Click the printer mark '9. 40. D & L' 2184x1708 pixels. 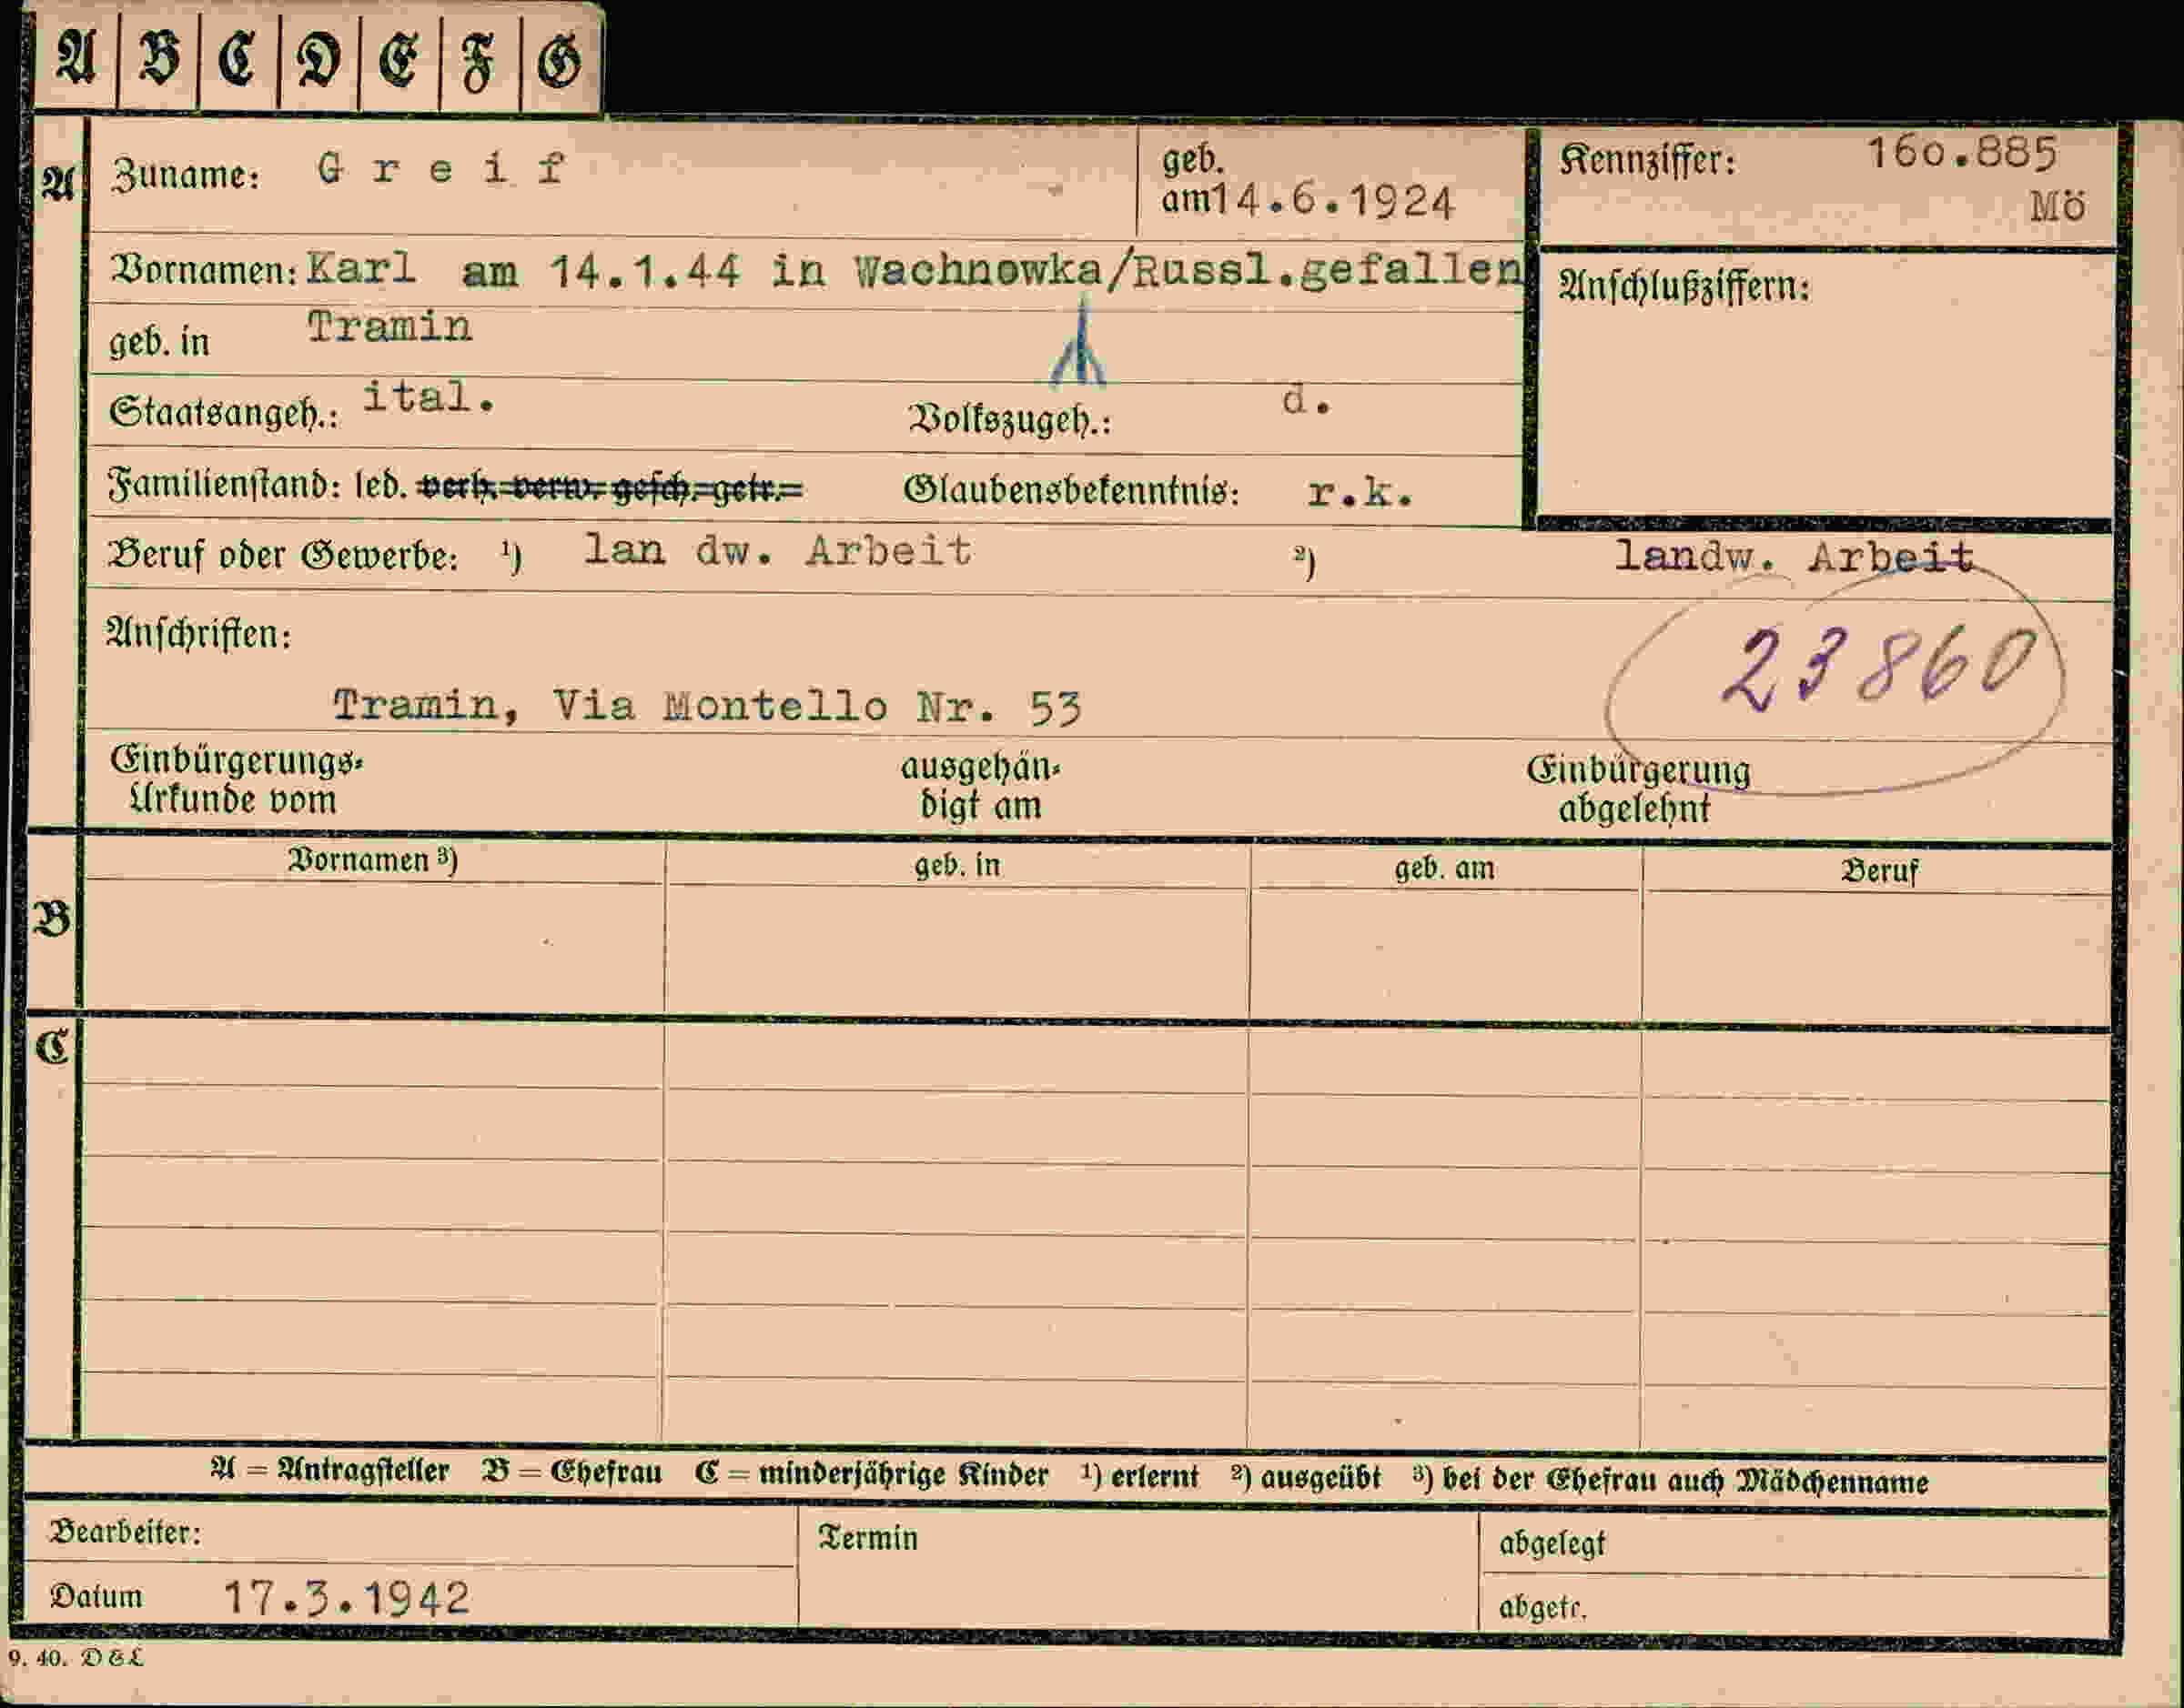pos(76,1657)
